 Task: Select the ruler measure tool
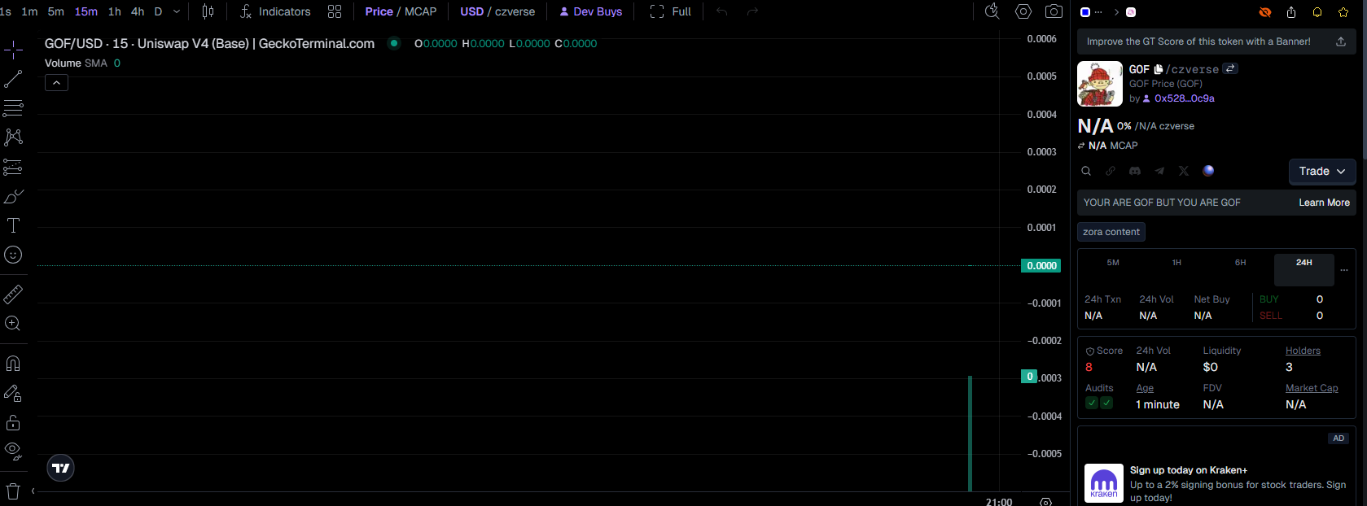click(x=13, y=294)
